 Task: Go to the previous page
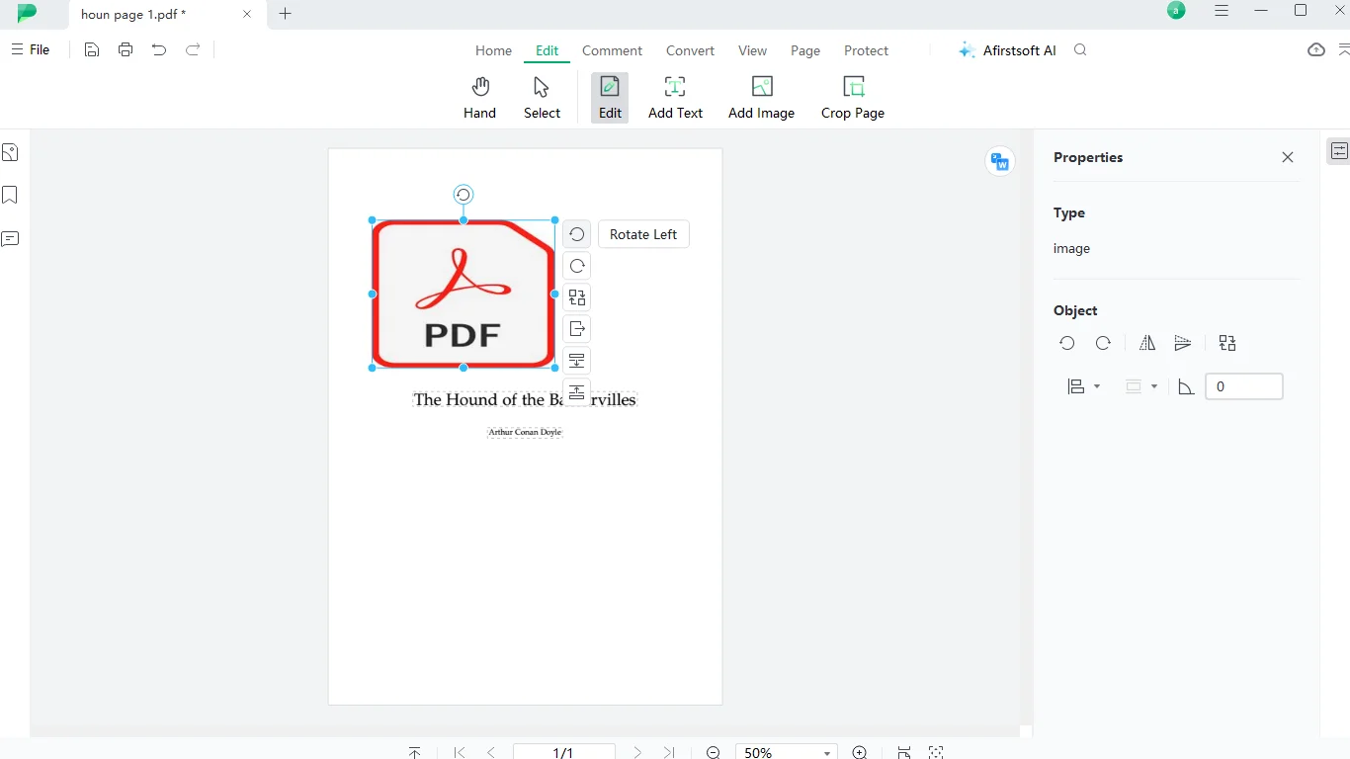pyautogui.click(x=491, y=752)
